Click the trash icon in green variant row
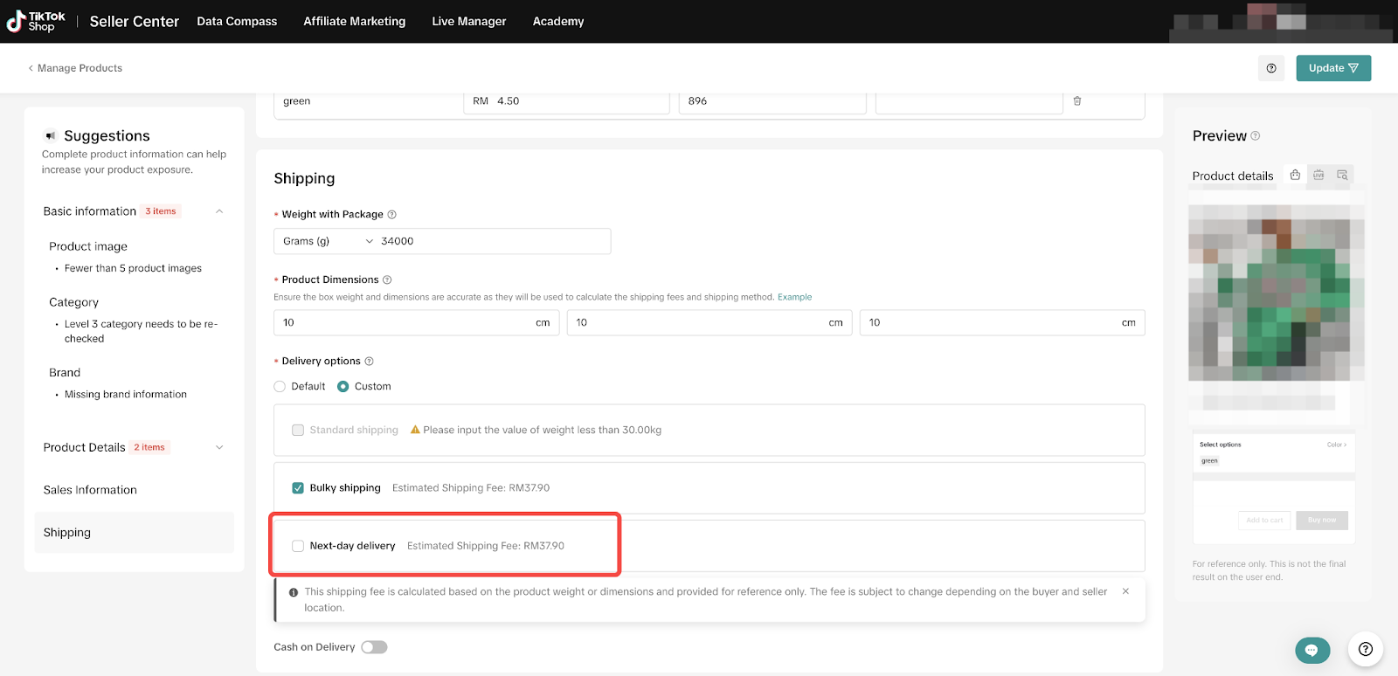Screen dimensions: 1398x676 click(1076, 101)
